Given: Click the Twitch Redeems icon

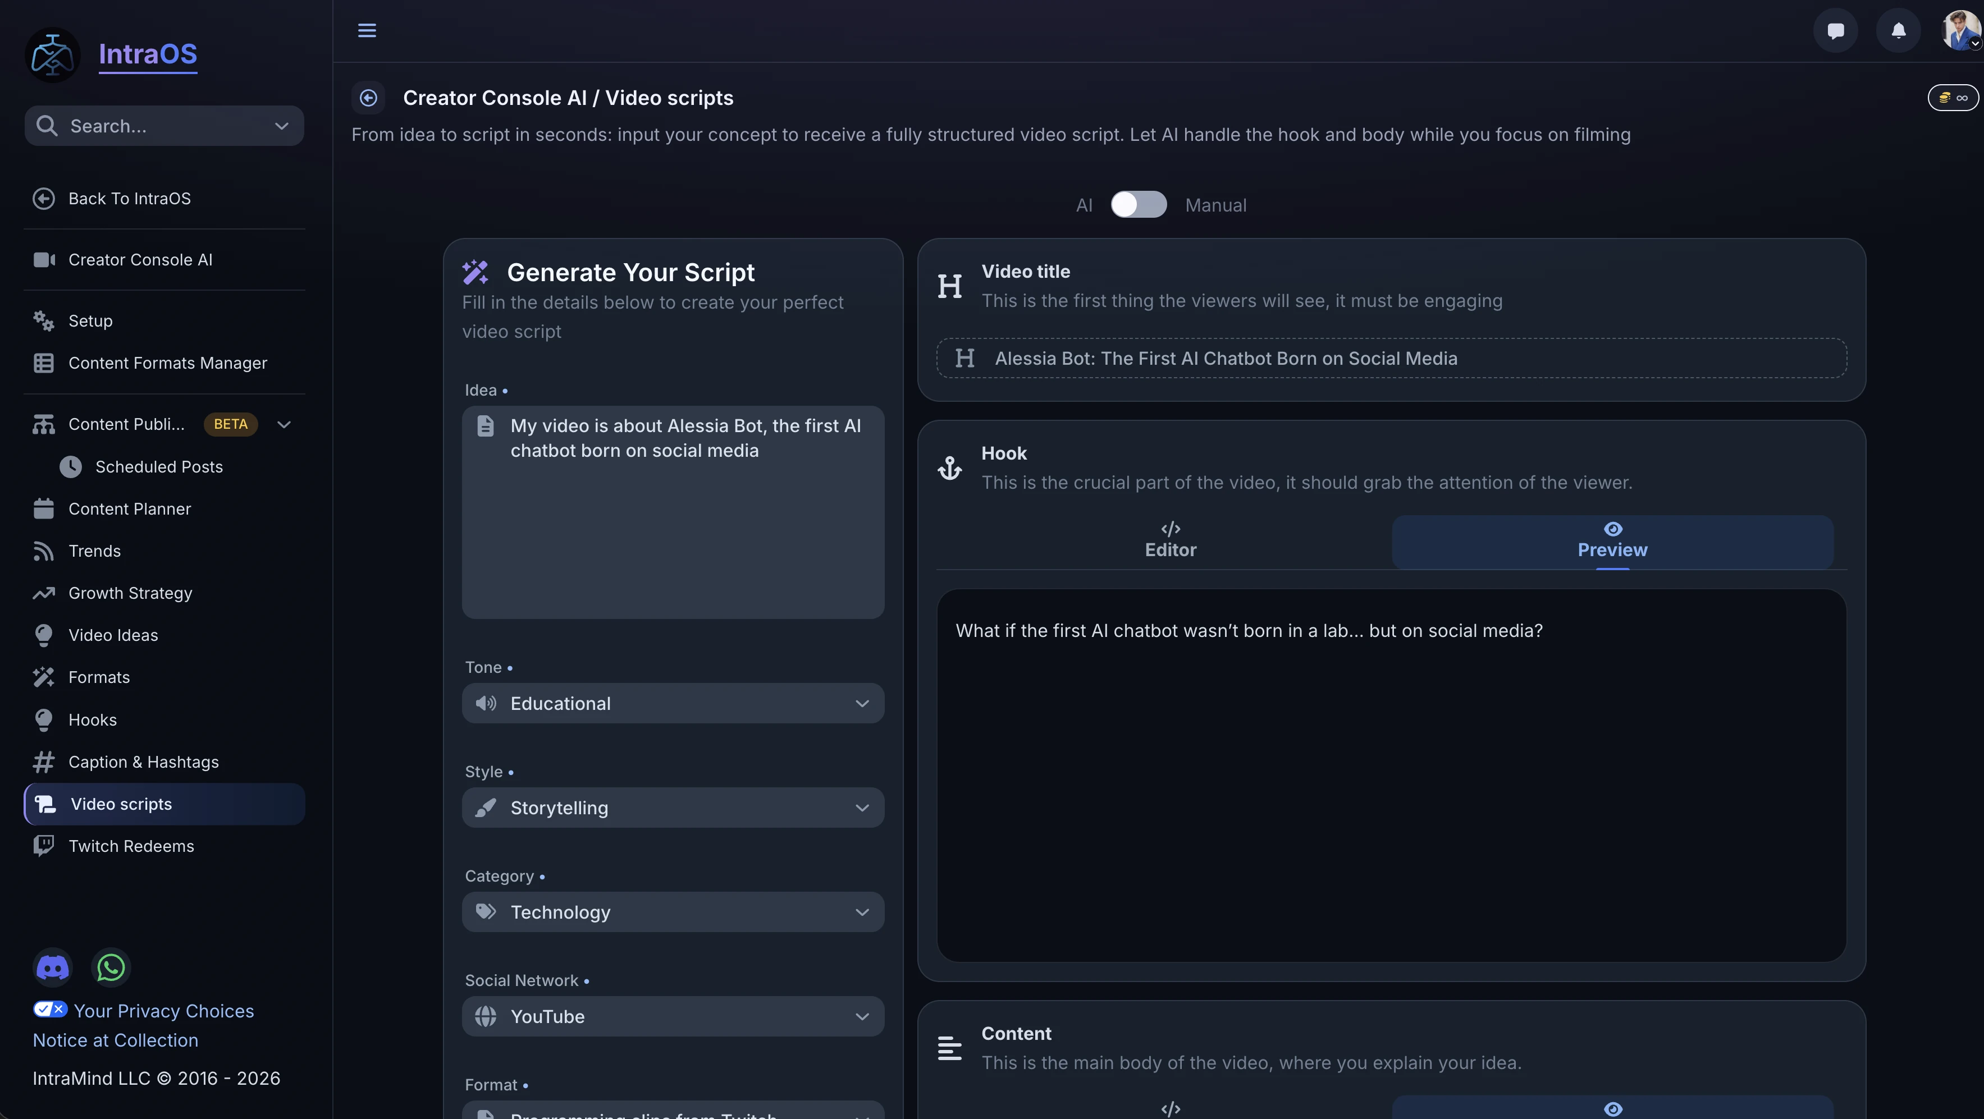Looking at the screenshot, I should pos(44,846).
